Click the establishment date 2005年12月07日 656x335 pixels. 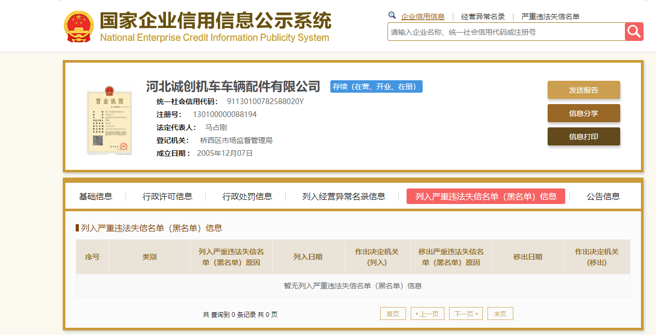[225, 153]
